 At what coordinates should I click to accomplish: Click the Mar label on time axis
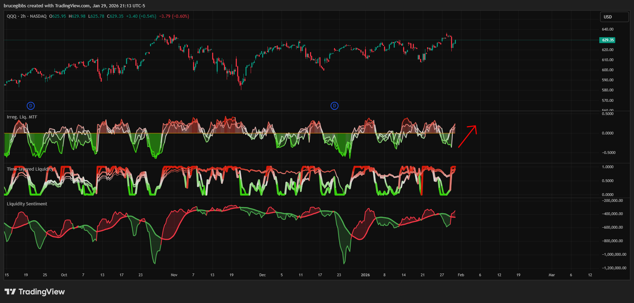click(551, 275)
